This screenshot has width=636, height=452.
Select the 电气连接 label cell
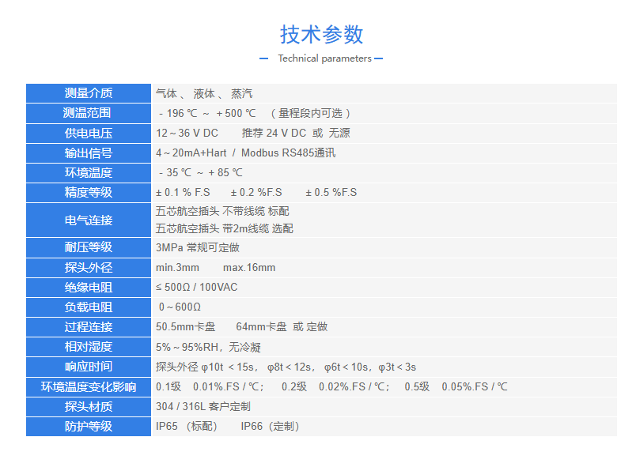(89, 220)
